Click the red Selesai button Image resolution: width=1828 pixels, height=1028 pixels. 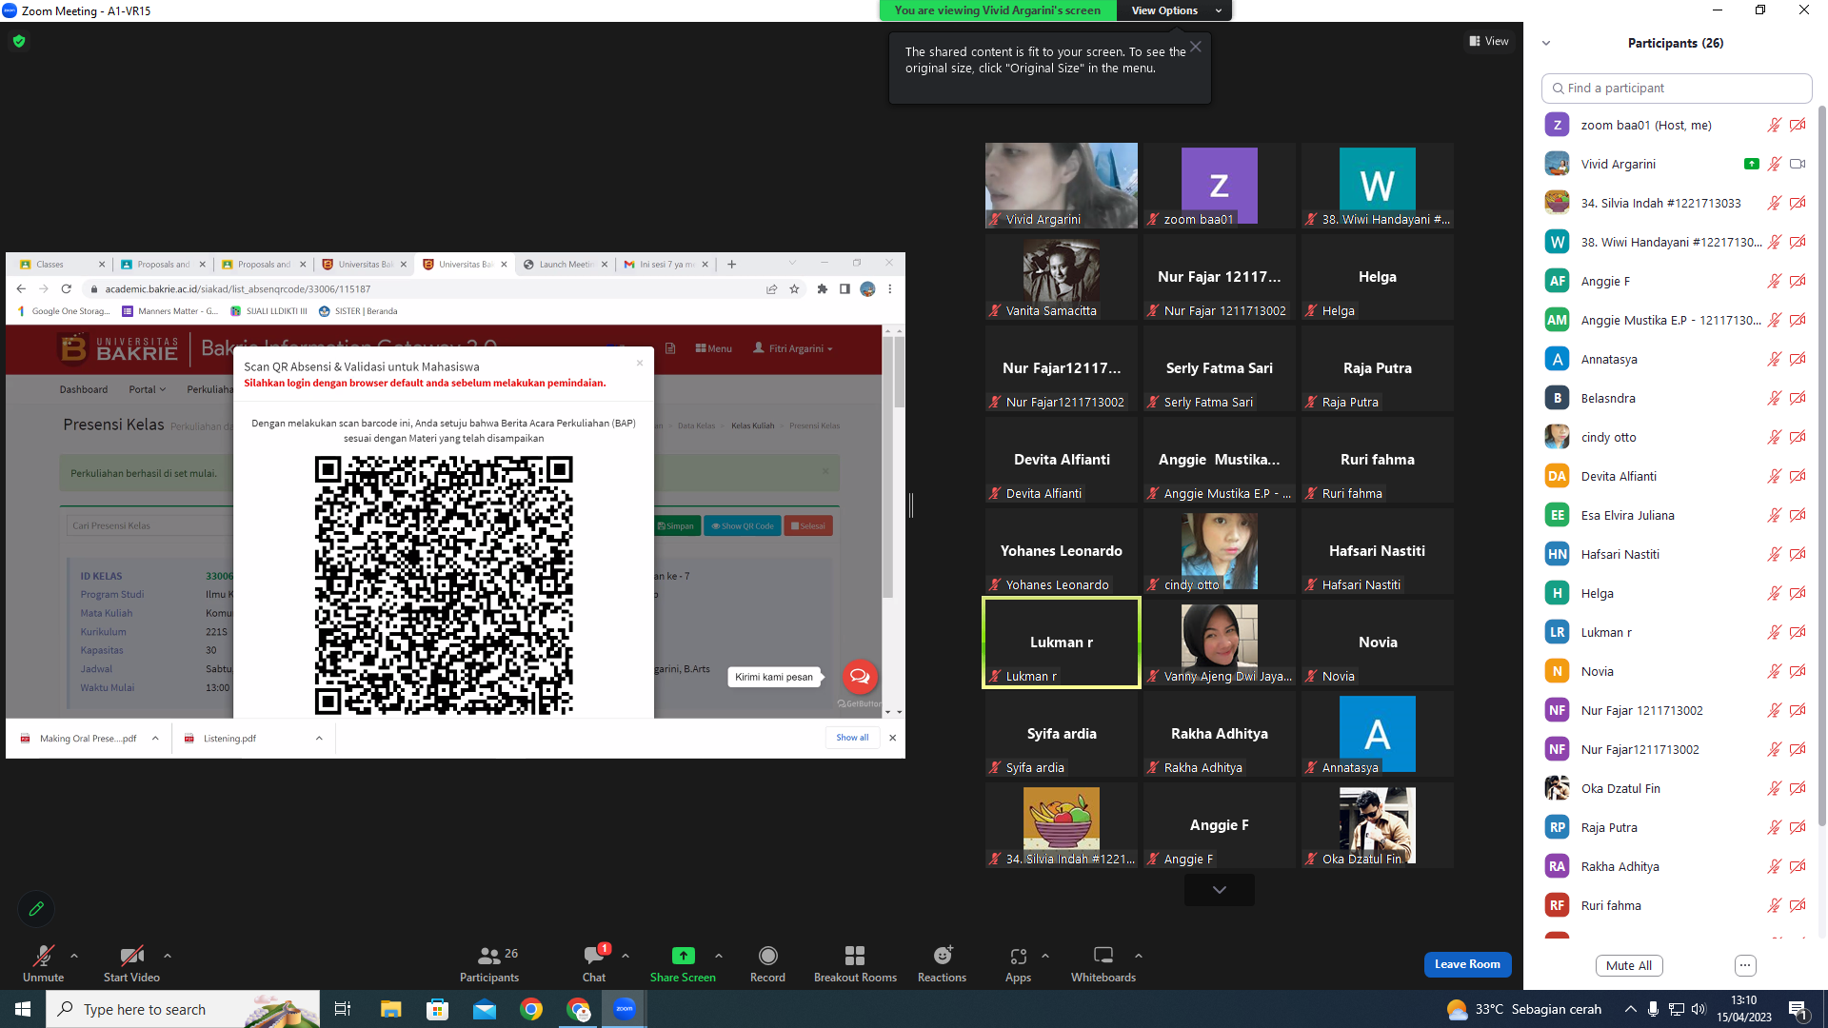pos(808,525)
